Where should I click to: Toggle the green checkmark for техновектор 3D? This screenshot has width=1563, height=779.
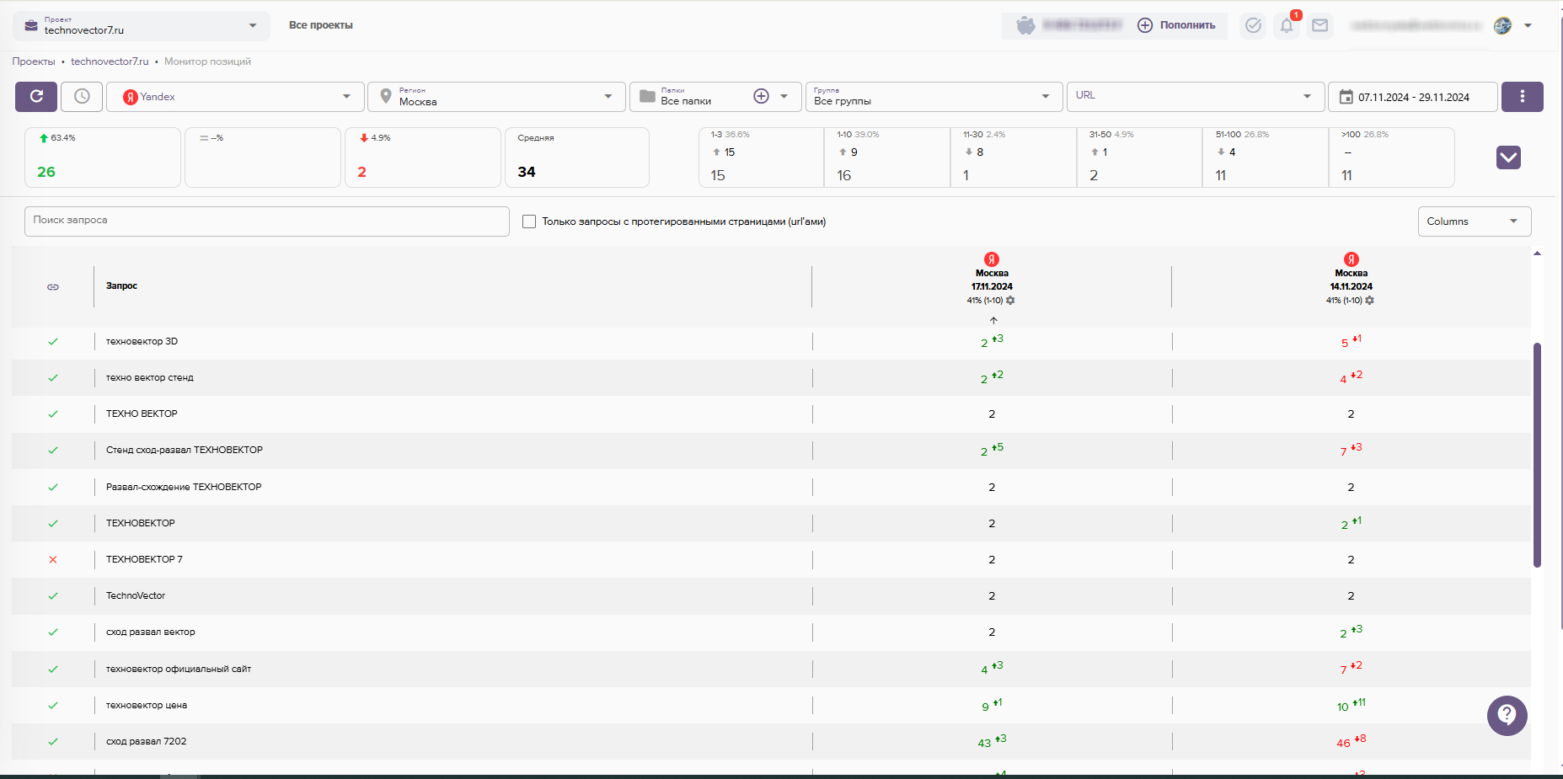pyautogui.click(x=53, y=342)
